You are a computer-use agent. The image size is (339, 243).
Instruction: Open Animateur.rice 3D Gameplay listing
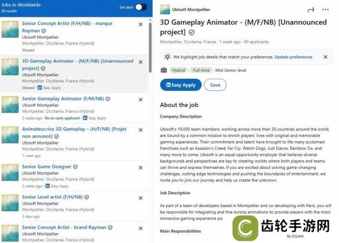click(74, 132)
